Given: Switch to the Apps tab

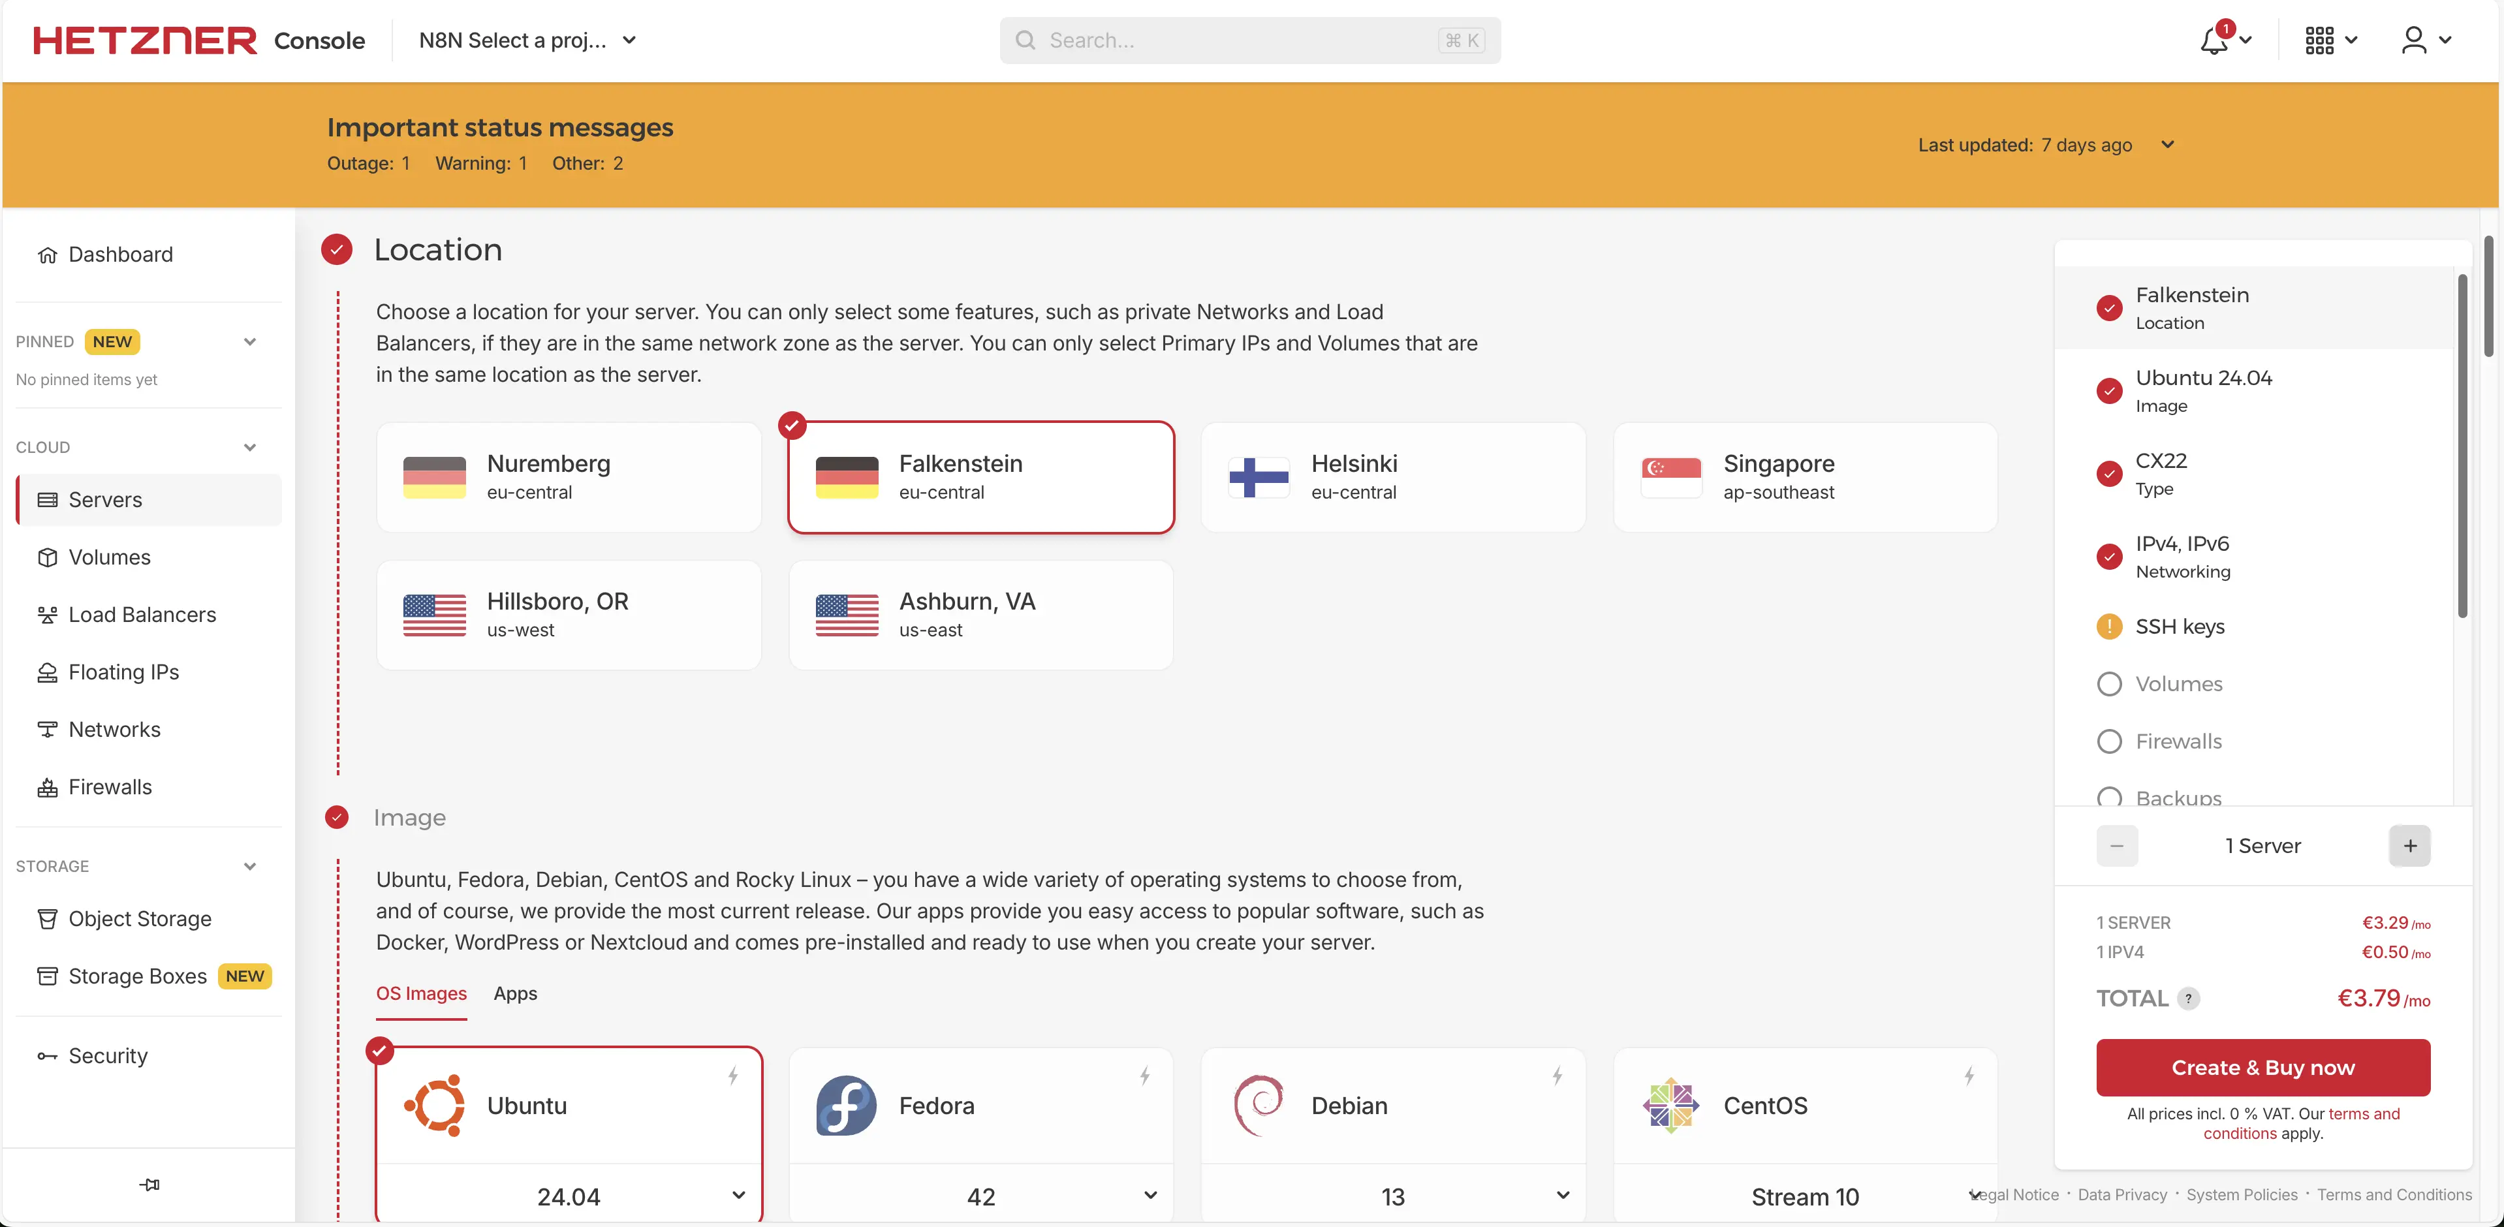Looking at the screenshot, I should 515,993.
